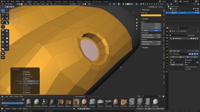This screenshot has height=112, width=200.
Task: Select the Select Box tool
Action: pyautogui.click(x=3, y=11)
